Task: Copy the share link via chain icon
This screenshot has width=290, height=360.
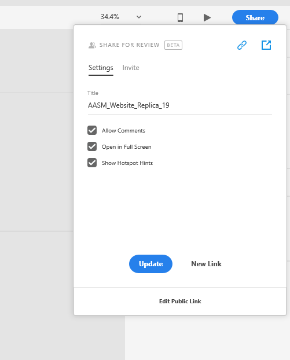Action: click(242, 45)
